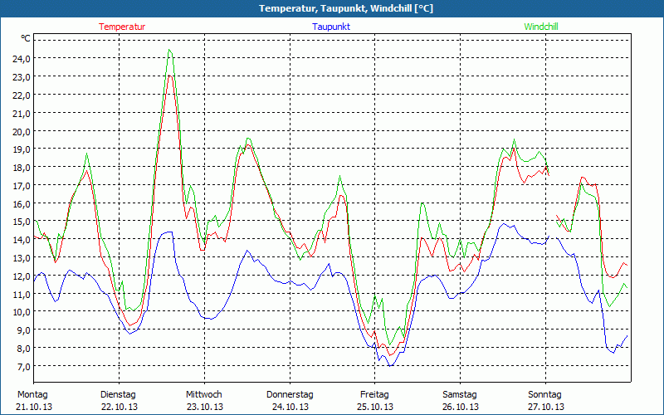
Task: Click the '12,0' y-axis value
Action: (22, 276)
